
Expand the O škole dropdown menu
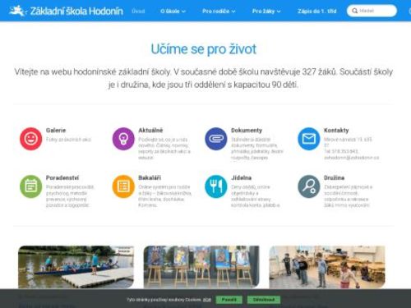(173, 11)
